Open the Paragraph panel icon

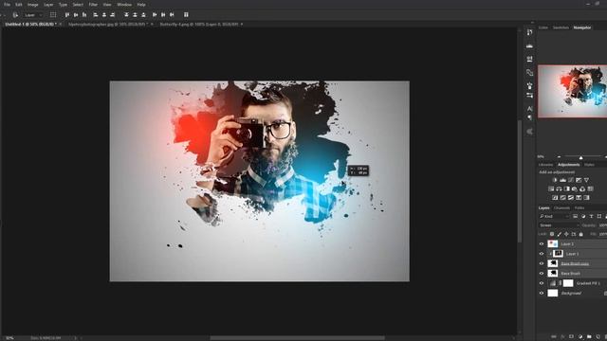[x=529, y=117]
